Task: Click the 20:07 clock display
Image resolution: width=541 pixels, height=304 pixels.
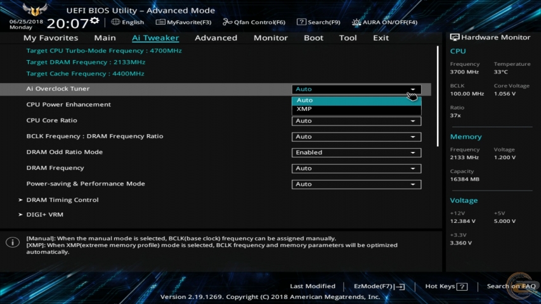Action: (67, 24)
